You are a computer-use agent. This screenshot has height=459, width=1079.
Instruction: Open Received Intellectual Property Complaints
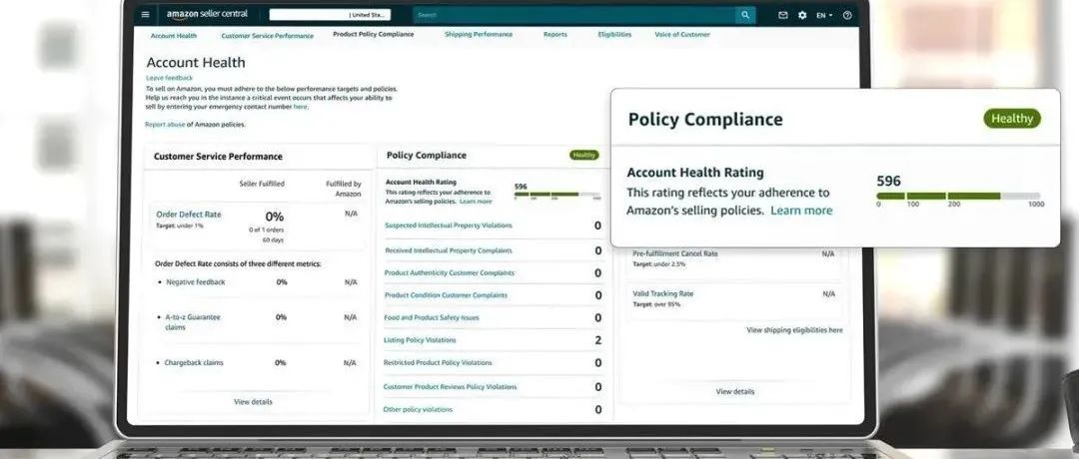click(x=448, y=250)
